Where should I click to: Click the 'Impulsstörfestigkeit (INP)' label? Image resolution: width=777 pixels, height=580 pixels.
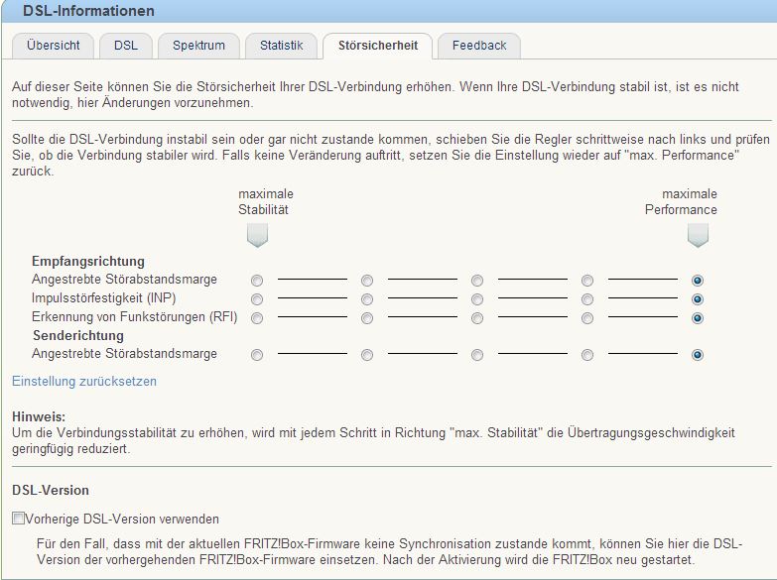coord(104,297)
